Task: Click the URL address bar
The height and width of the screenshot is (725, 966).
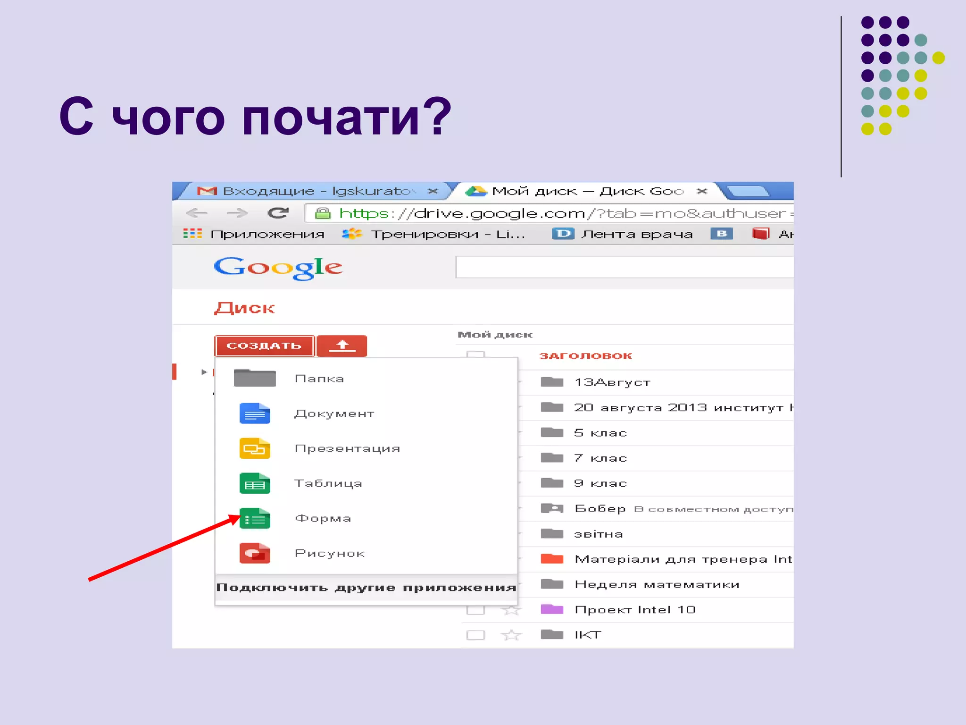Action: click(550, 213)
